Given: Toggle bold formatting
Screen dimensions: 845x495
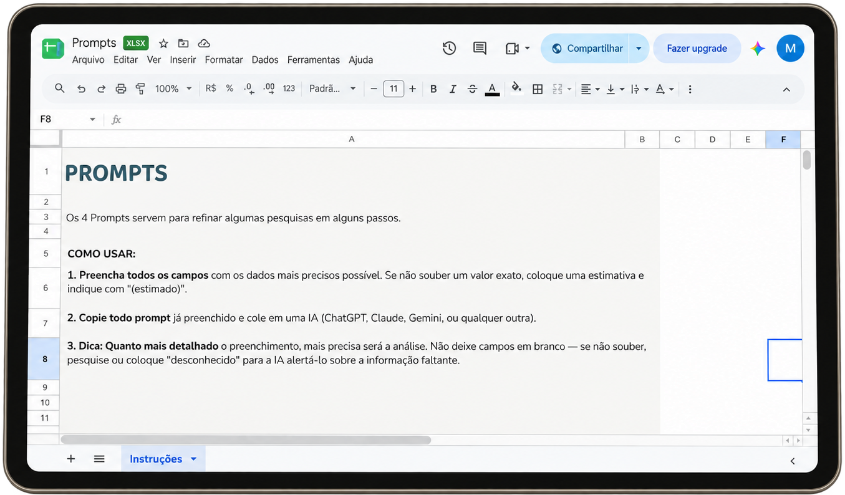Looking at the screenshot, I should tap(433, 89).
